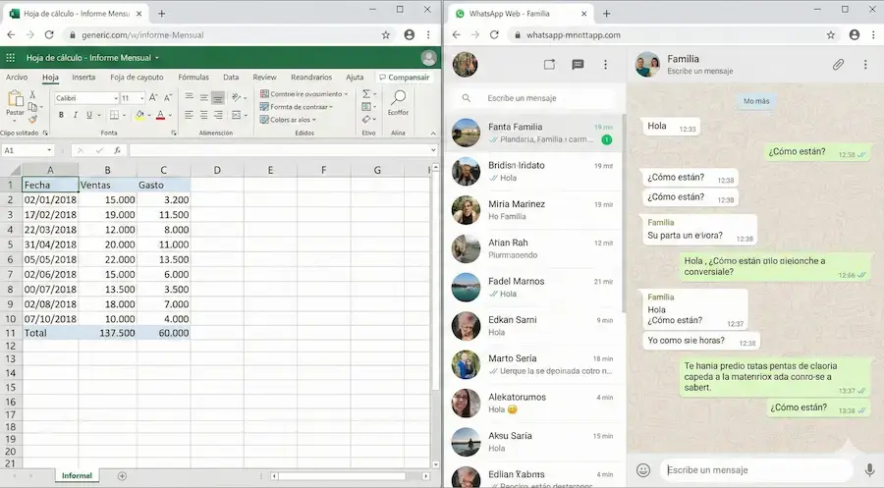Toggle italic formatting
Screen dimensions: 884x488
pyautogui.click(x=75, y=115)
